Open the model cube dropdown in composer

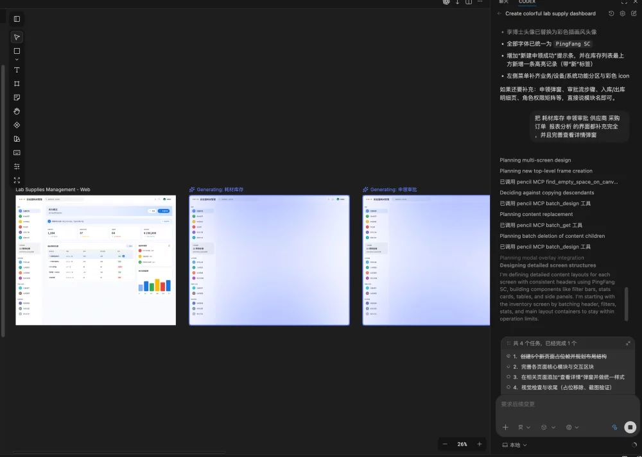548,427
